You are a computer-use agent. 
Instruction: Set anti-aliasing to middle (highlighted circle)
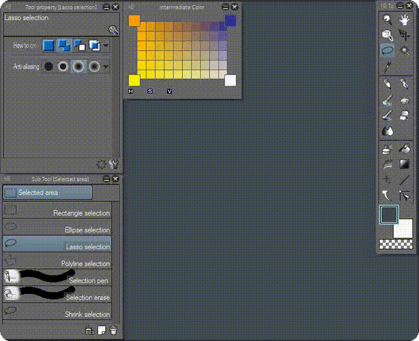pyautogui.click(x=78, y=66)
